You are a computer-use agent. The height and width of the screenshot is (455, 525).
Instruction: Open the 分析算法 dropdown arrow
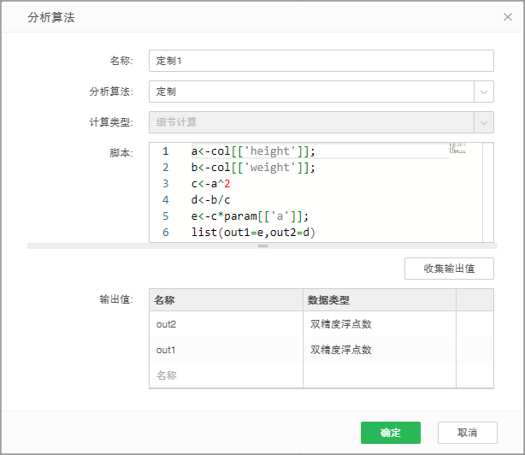click(x=484, y=92)
